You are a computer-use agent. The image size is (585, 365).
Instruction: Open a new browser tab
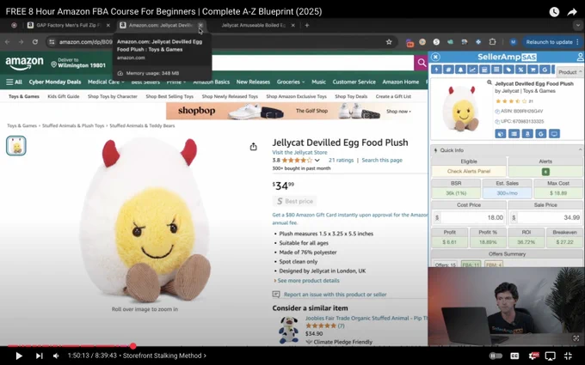tap(306, 25)
